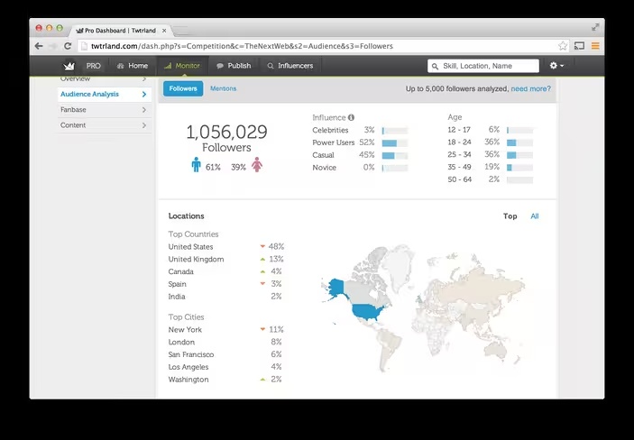Screen dimensions: 634x440
Task: Click the Twtrland crown logo icon
Action: (x=69, y=66)
